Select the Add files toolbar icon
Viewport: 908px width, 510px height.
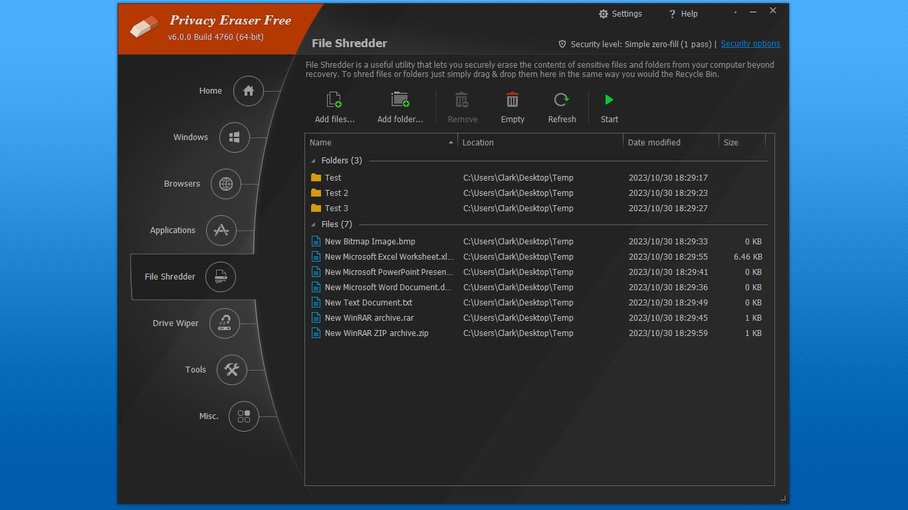tap(334, 99)
